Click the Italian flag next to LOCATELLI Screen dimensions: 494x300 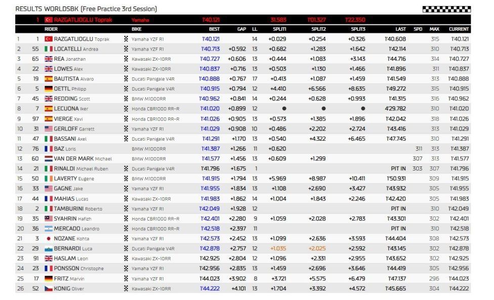click(x=49, y=49)
